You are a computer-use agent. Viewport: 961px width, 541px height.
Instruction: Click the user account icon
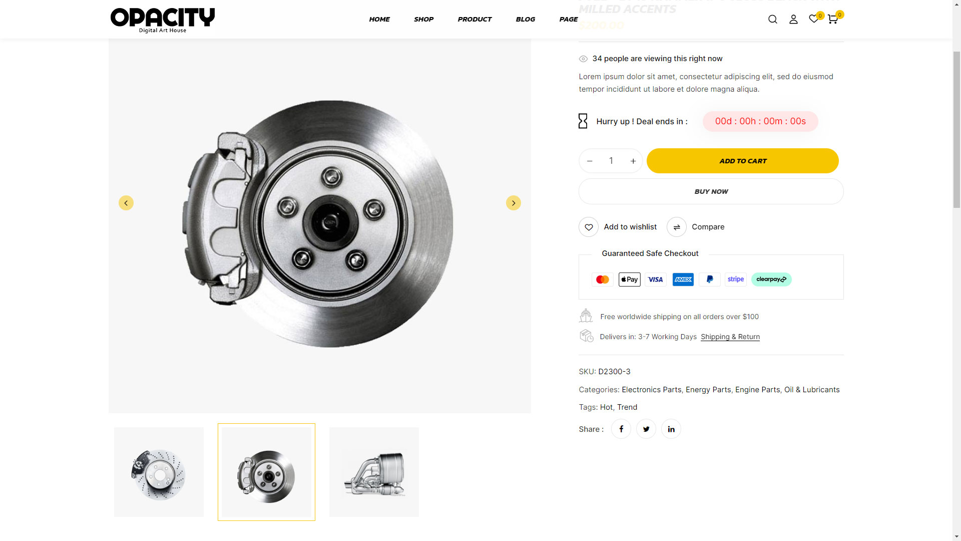coord(793,20)
